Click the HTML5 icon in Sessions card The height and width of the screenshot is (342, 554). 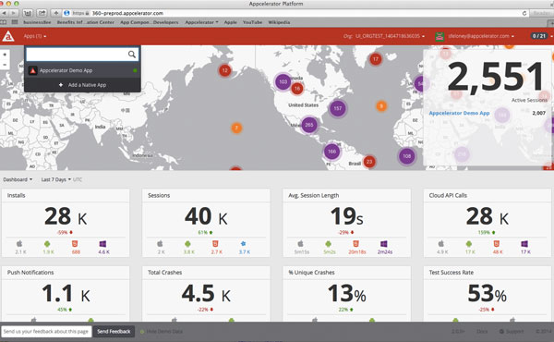tap(215, 244)
